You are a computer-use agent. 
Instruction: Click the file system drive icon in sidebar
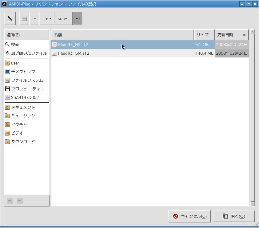[x=7, y=80]
